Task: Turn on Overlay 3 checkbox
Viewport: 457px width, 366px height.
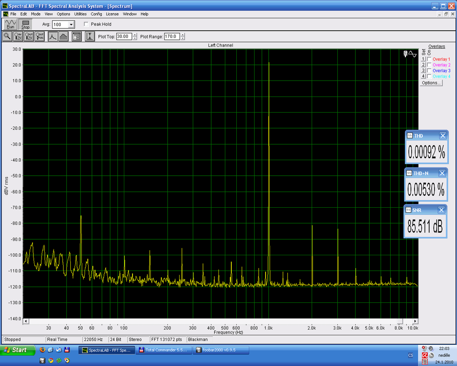Action: point(429,70)
